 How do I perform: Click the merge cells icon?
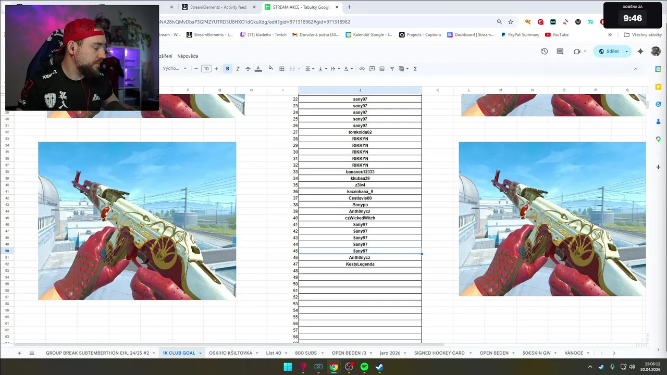click(292, 69)
